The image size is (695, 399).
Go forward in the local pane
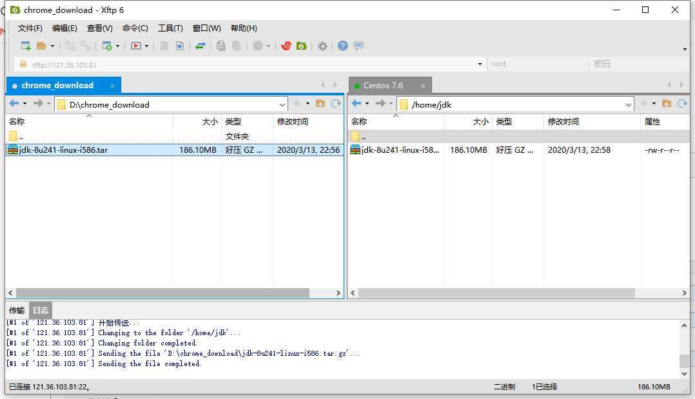click(38, 103)
